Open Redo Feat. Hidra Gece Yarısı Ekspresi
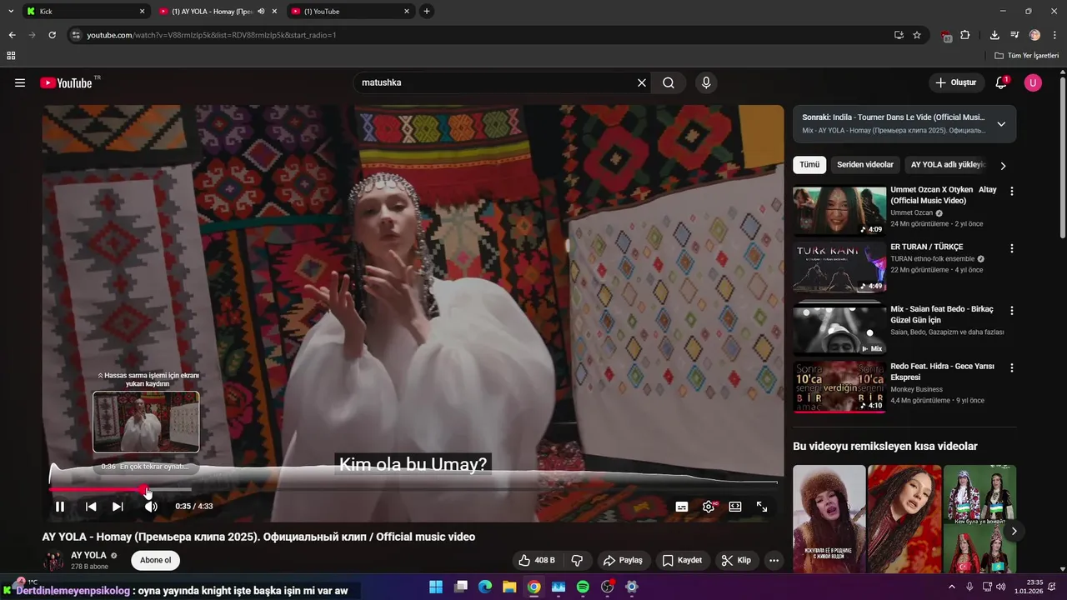This screenshot has height=600, width=1067. [x=942, y=372]
